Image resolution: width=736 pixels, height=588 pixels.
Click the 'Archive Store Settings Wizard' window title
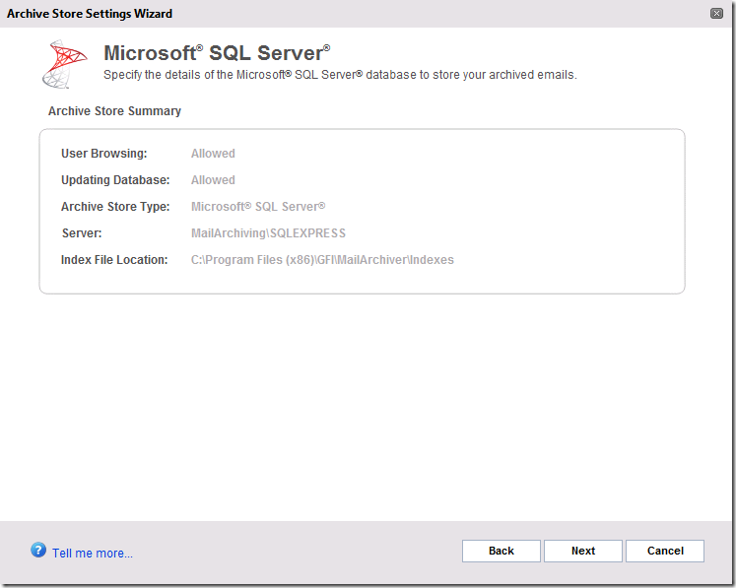[90, 14]
